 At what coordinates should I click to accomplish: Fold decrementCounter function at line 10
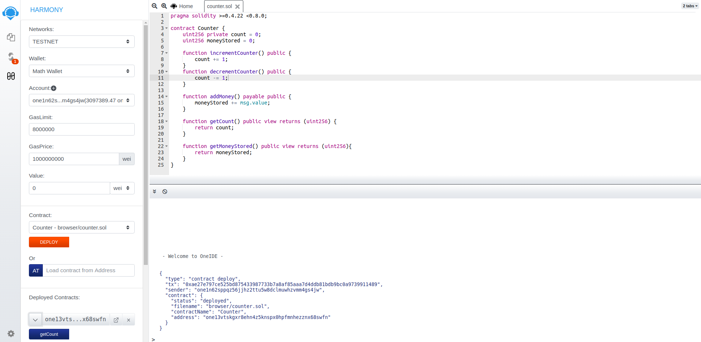click(x=166, y=72)
